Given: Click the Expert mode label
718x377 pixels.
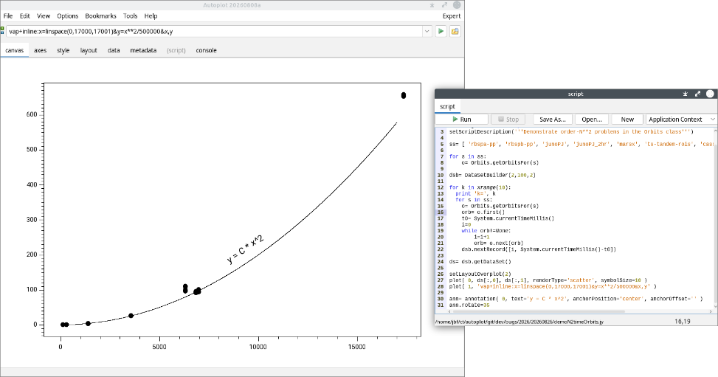Looking at the screenshot, I should click(x=451, y=16).
